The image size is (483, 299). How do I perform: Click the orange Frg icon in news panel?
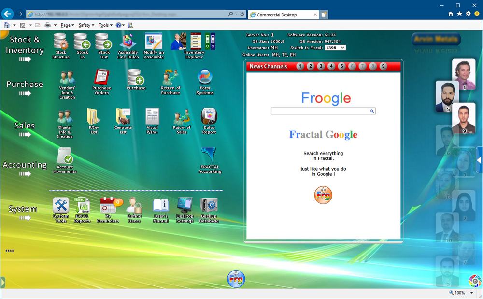coord(323,195)
